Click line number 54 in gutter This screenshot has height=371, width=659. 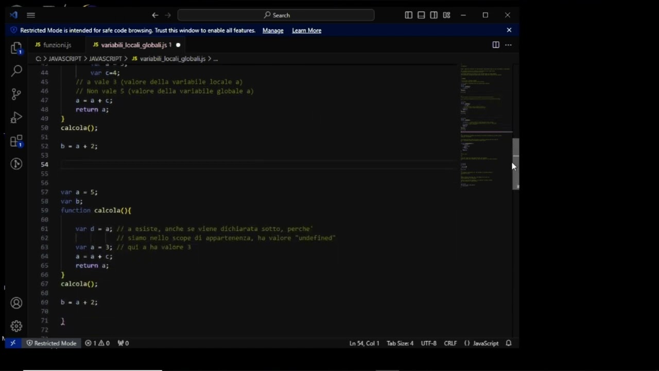(x=44, y=164)
